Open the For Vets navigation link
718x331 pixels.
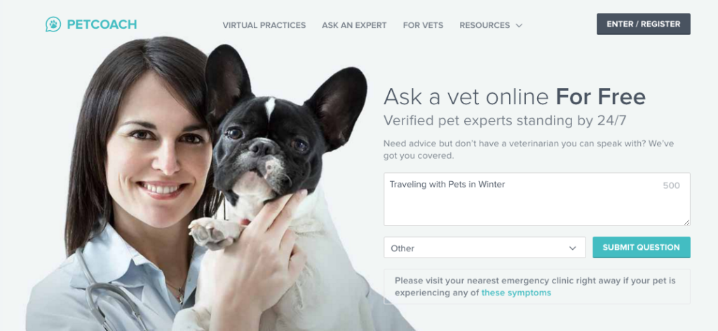423,25
